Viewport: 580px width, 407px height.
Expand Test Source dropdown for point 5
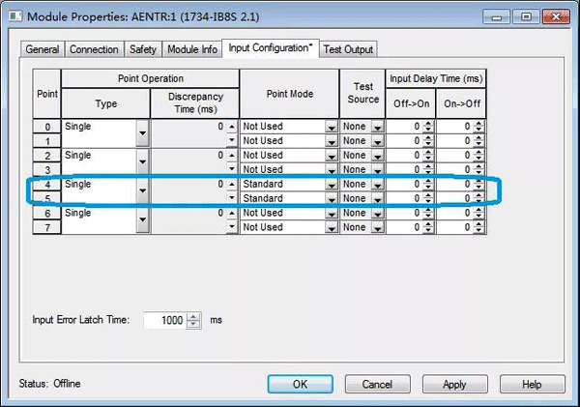pos(378,199)
